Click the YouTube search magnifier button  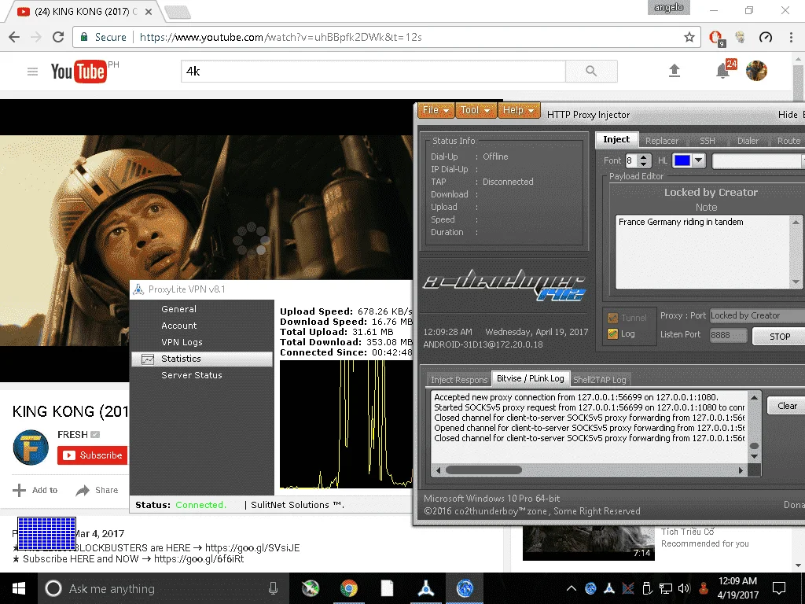591,71
